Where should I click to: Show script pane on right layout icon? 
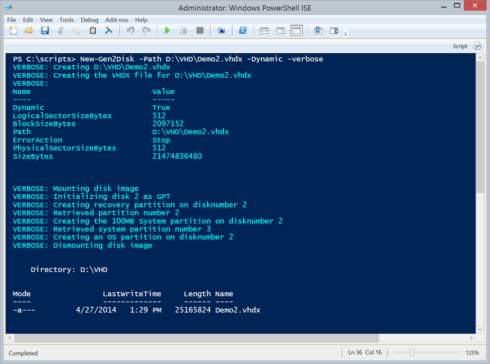tap(281, 30)
